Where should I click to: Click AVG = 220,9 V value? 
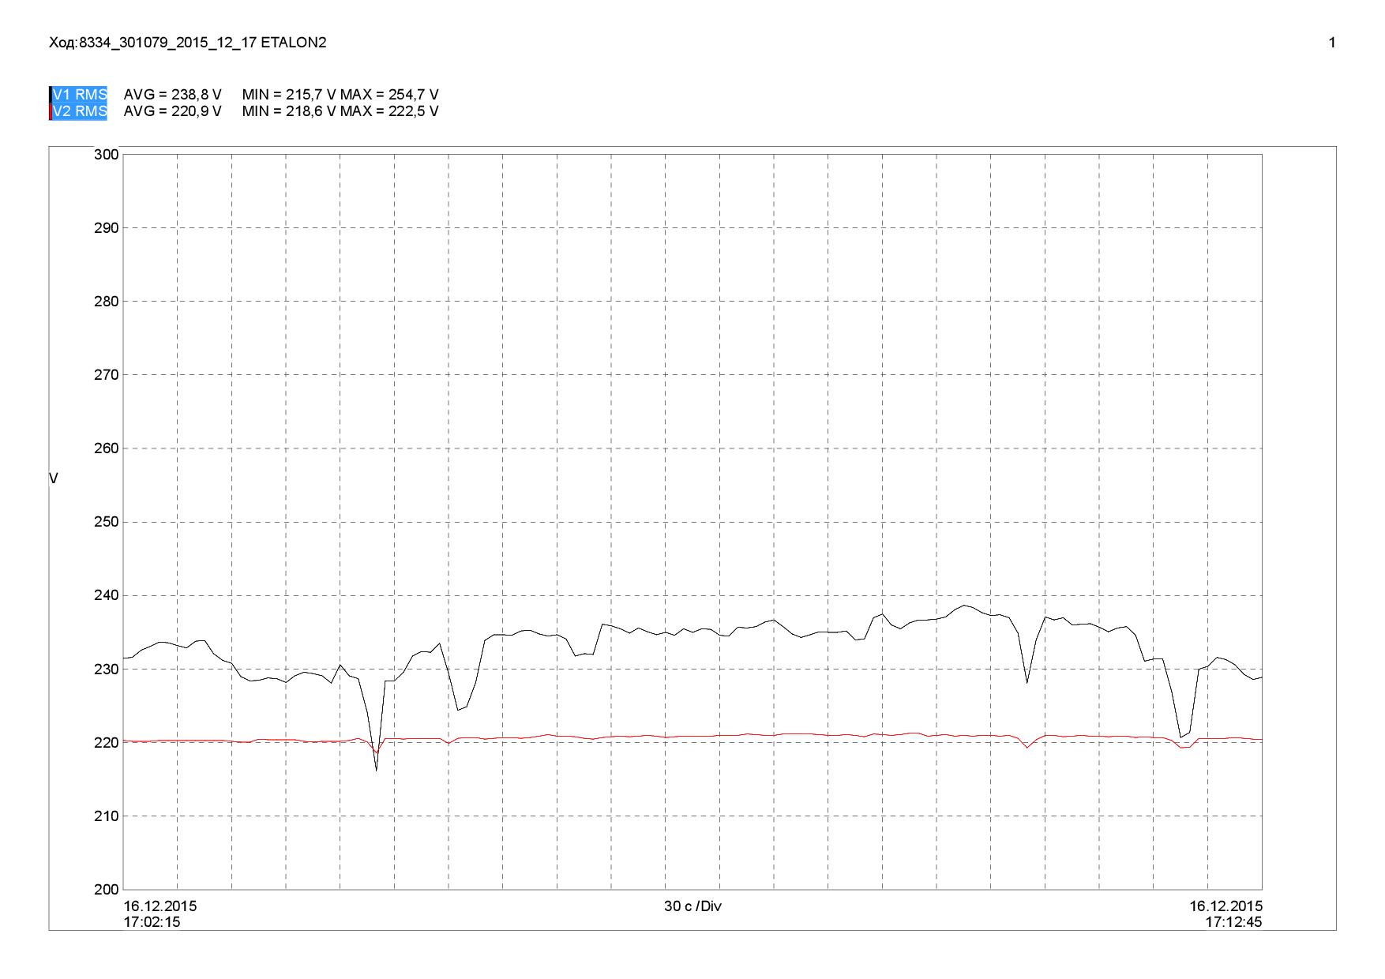[173, 111]
